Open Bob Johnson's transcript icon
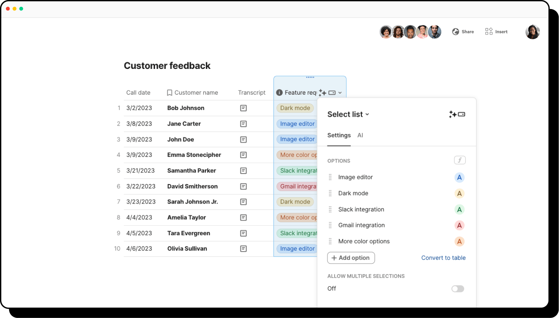The height and width of the screenshot is (318, 559). coord(243,108)
